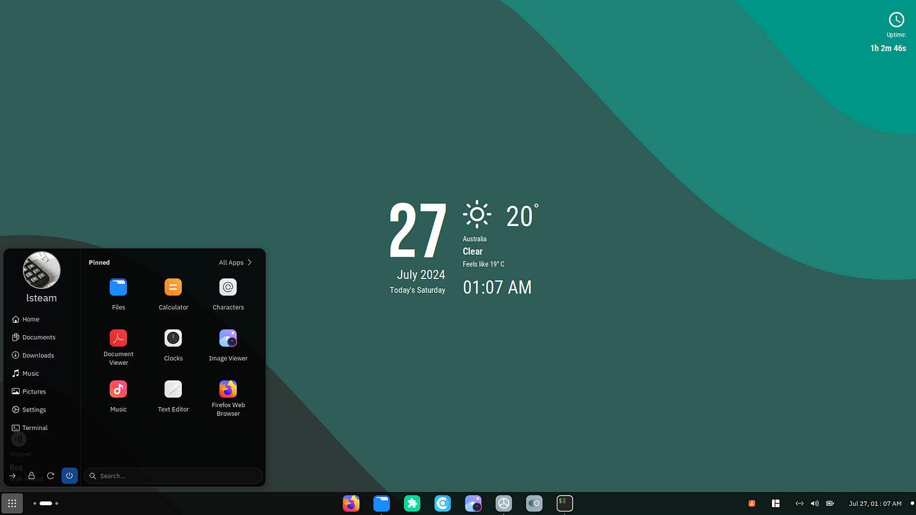Open Document Viewer in pinned apps

pos(118,339)
